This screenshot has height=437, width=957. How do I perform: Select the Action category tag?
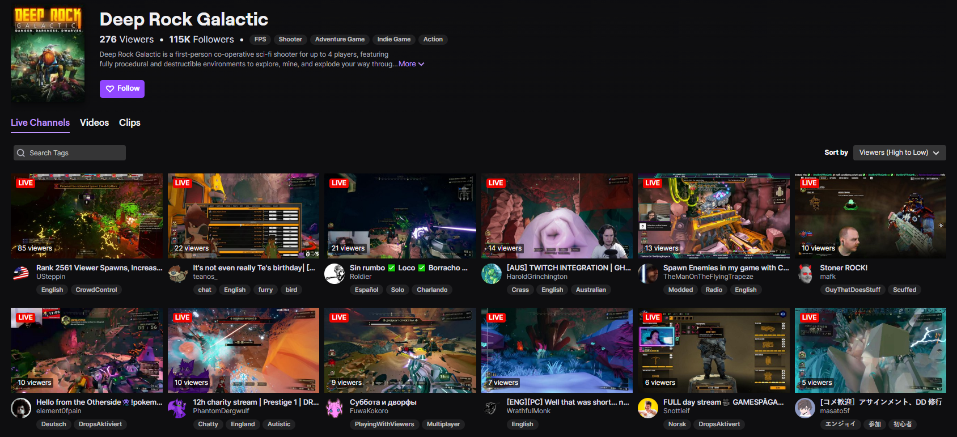tap(433, 39)
